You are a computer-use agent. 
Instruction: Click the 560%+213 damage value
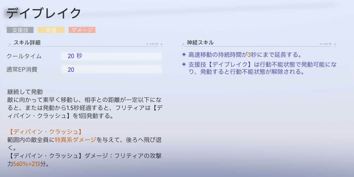(26, 164)
